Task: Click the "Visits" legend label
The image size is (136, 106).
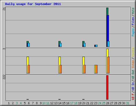Action: tap(133, 52)
